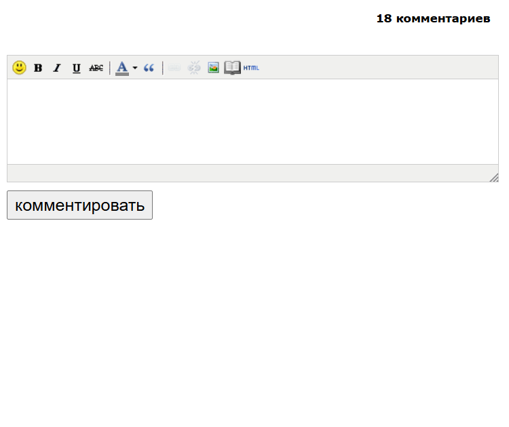Open the HTML source editor

coord(251,68)
